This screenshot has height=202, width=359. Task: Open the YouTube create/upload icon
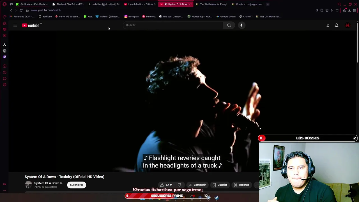328,25
